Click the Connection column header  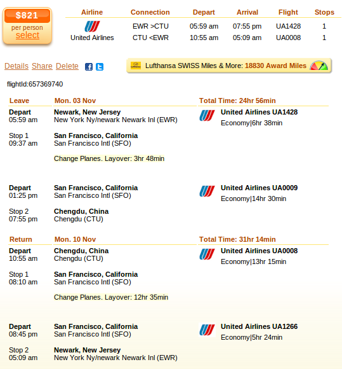pyautogui.click(x=150, y=12)
